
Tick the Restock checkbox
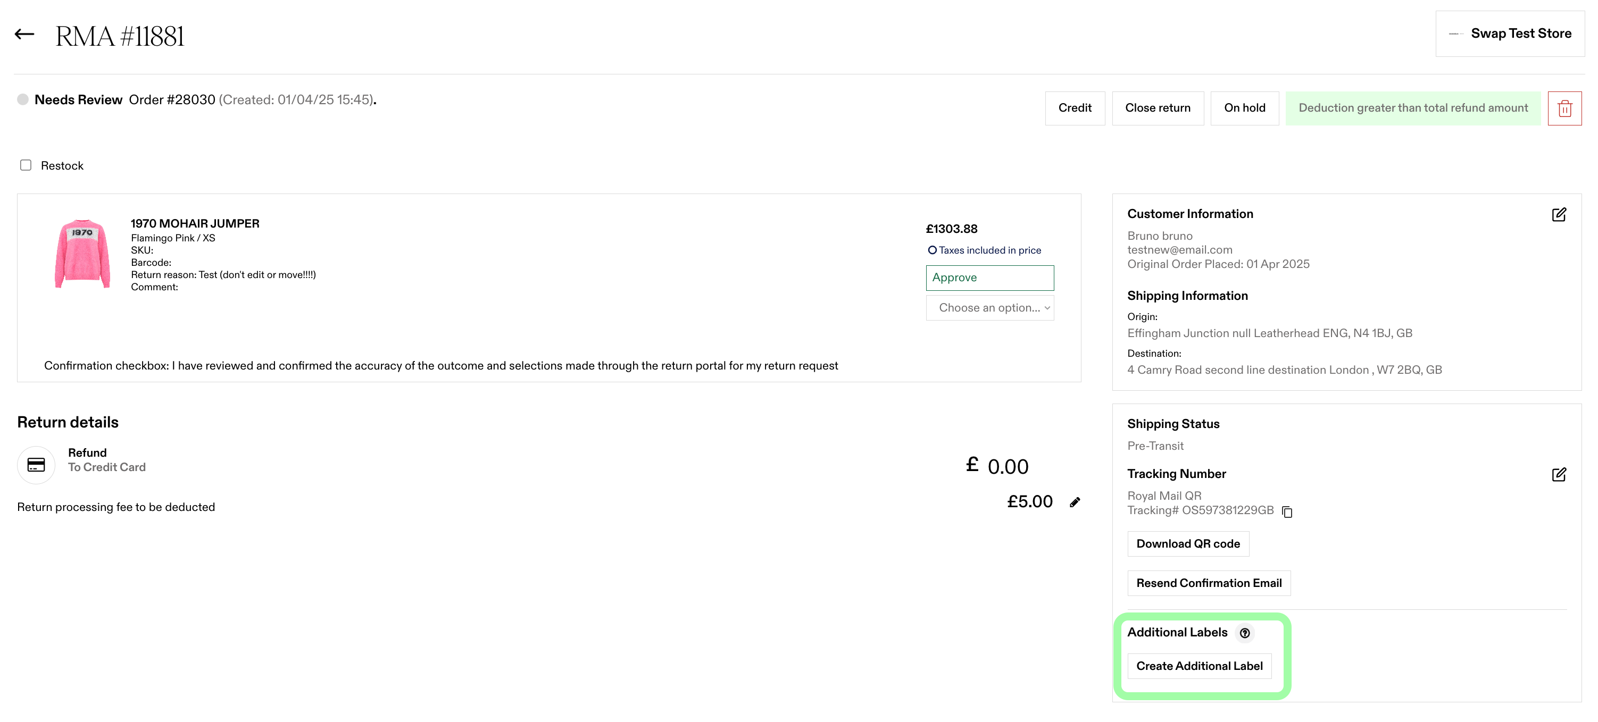[26, 165]
